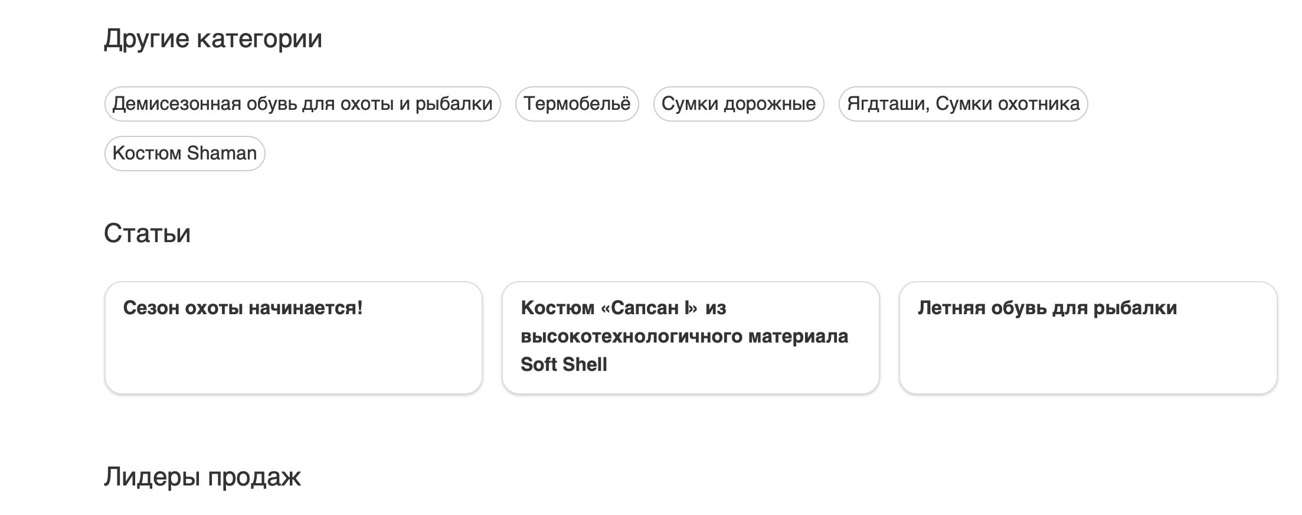This screenshot has width=1302, height=515.
Task: Read the Костюм «Сапсан I» Soft Shell article
Action: tap(623, 308)
